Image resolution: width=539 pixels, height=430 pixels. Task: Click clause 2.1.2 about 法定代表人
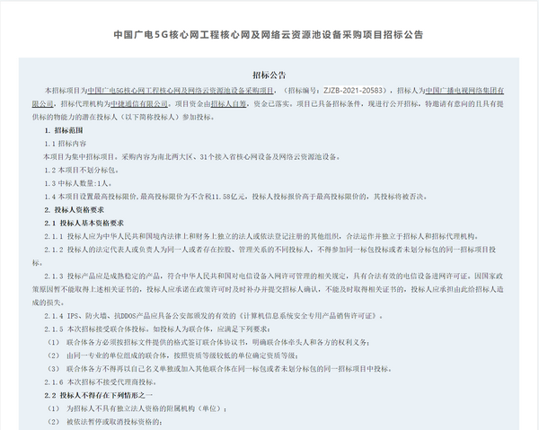(264, 256)
